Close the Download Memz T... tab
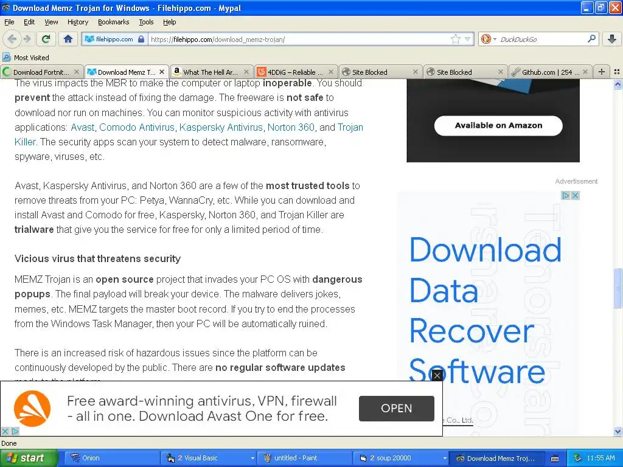Screen dimensions: 623x467 tap(162, 72)
